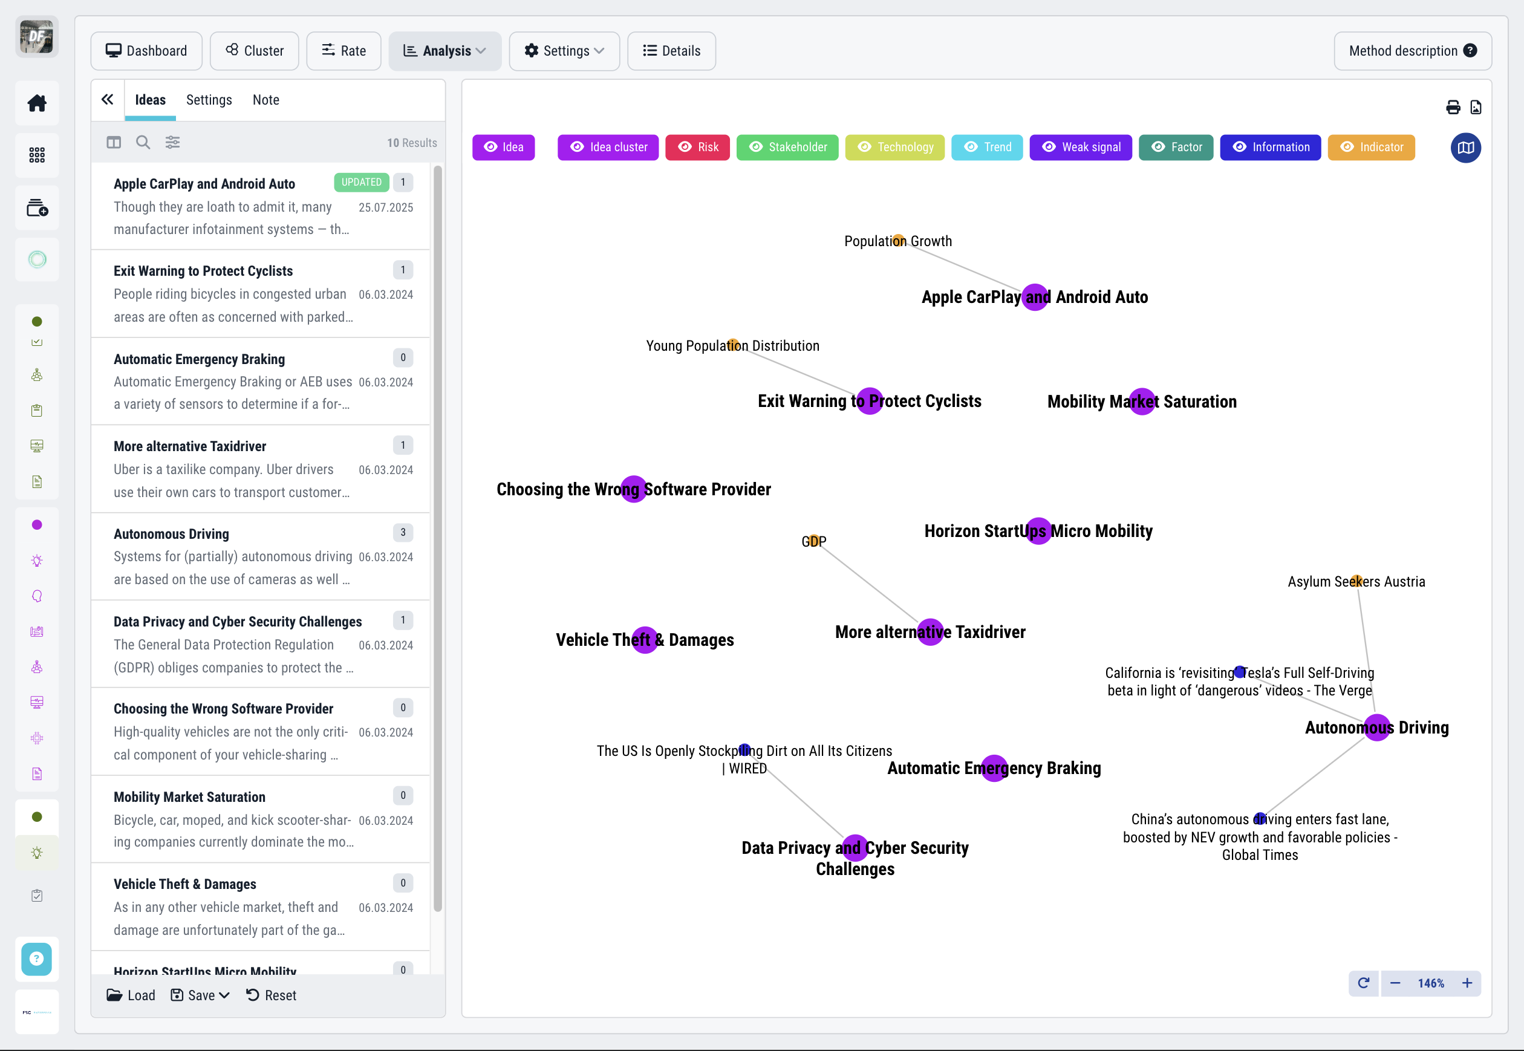Open the map view round button
This screenshot has width=1524, height=1051.
click(1465, 148)
